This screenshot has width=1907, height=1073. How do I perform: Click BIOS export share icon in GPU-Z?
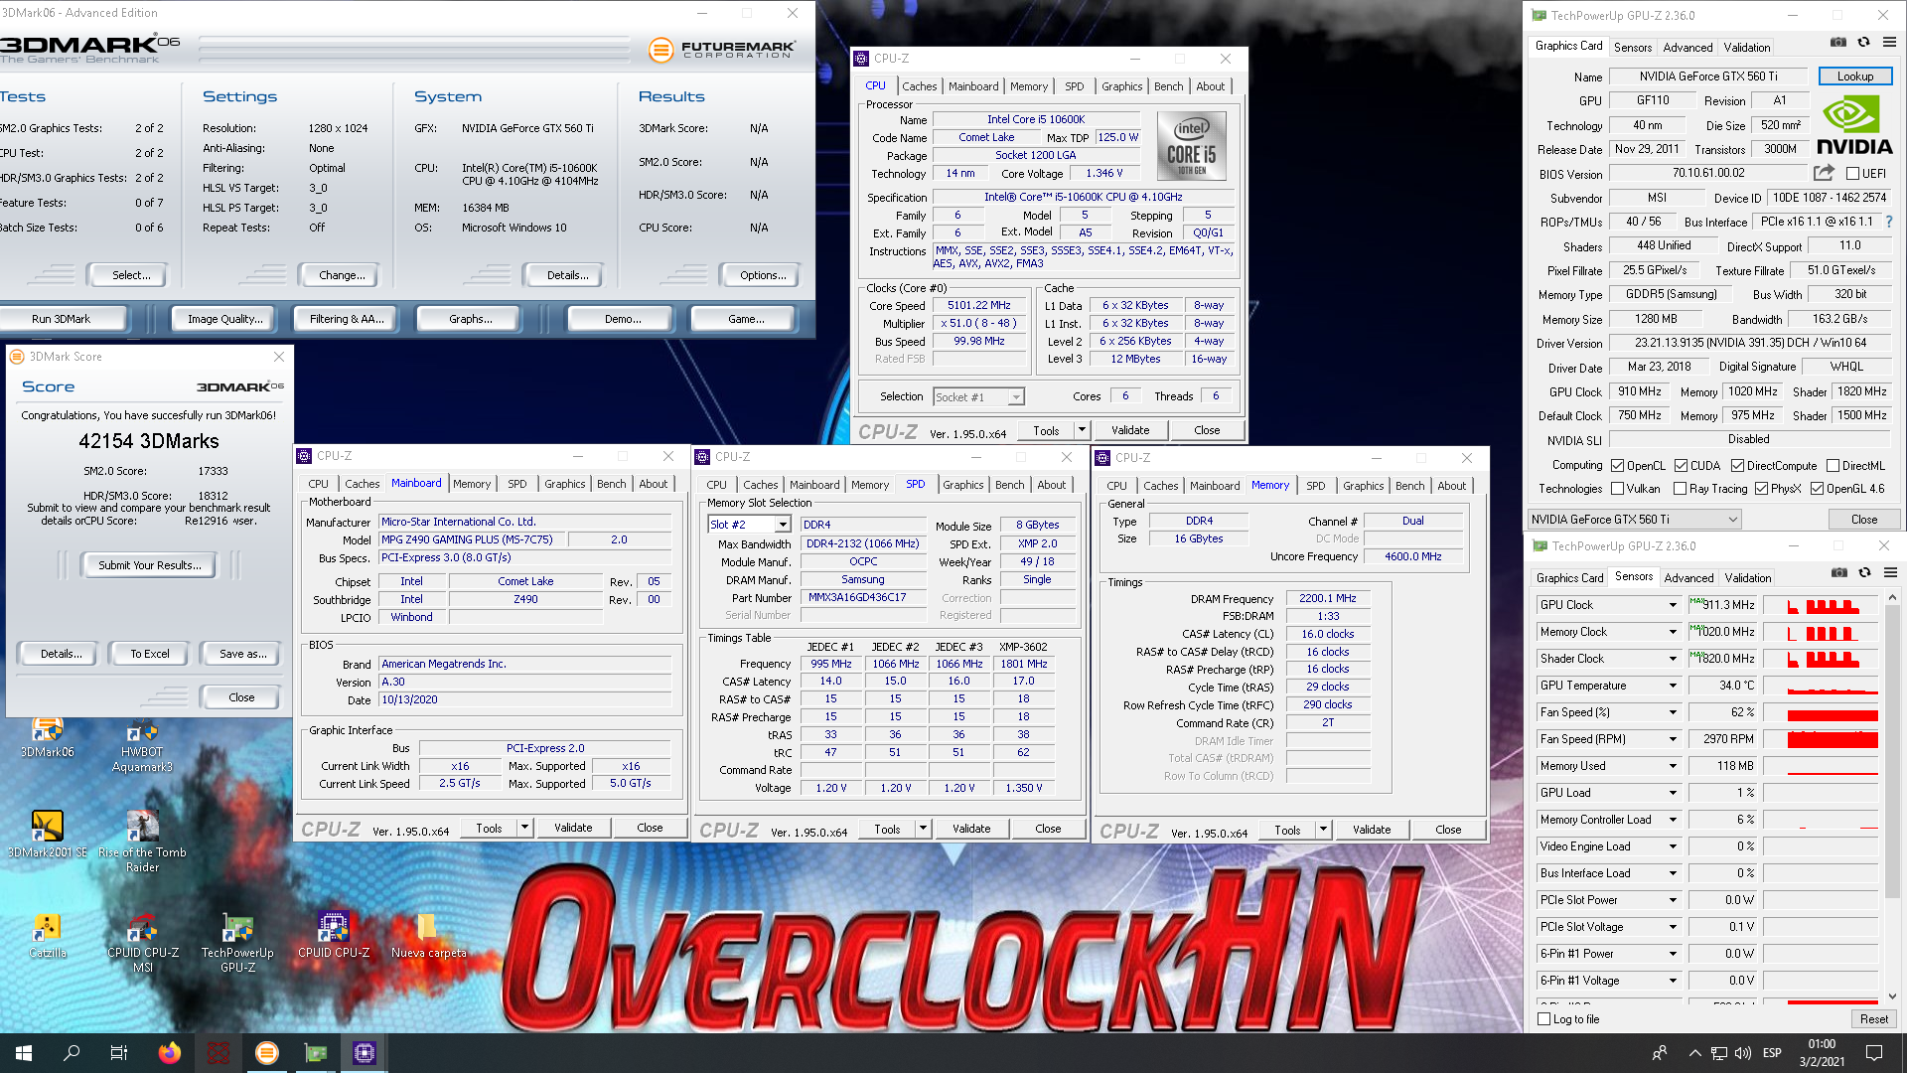click(x=1824, y=173)
